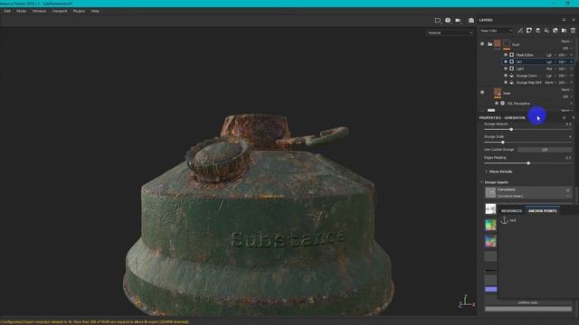The width and height of the screenshot is (579, 325).
Task: Click the Grunge Amount slider handle
Action: (511, 129)
